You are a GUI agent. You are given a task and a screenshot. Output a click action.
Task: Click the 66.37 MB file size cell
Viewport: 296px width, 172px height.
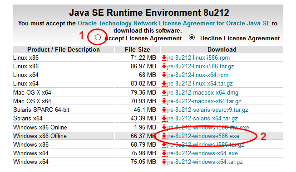pos(143,136)
